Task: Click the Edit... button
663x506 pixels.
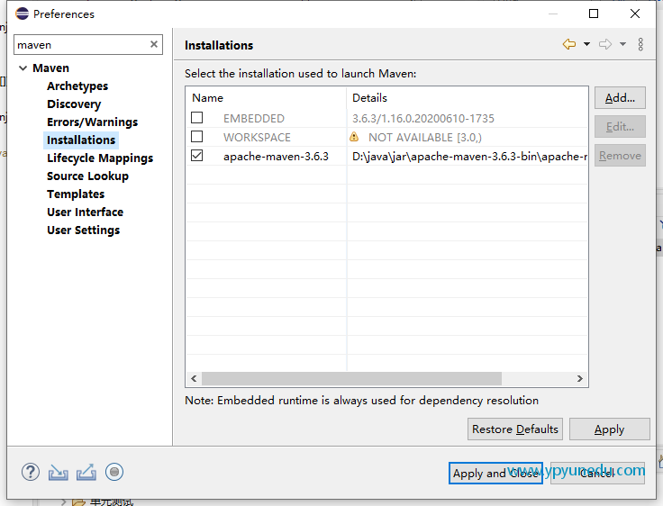Action: 620,126
